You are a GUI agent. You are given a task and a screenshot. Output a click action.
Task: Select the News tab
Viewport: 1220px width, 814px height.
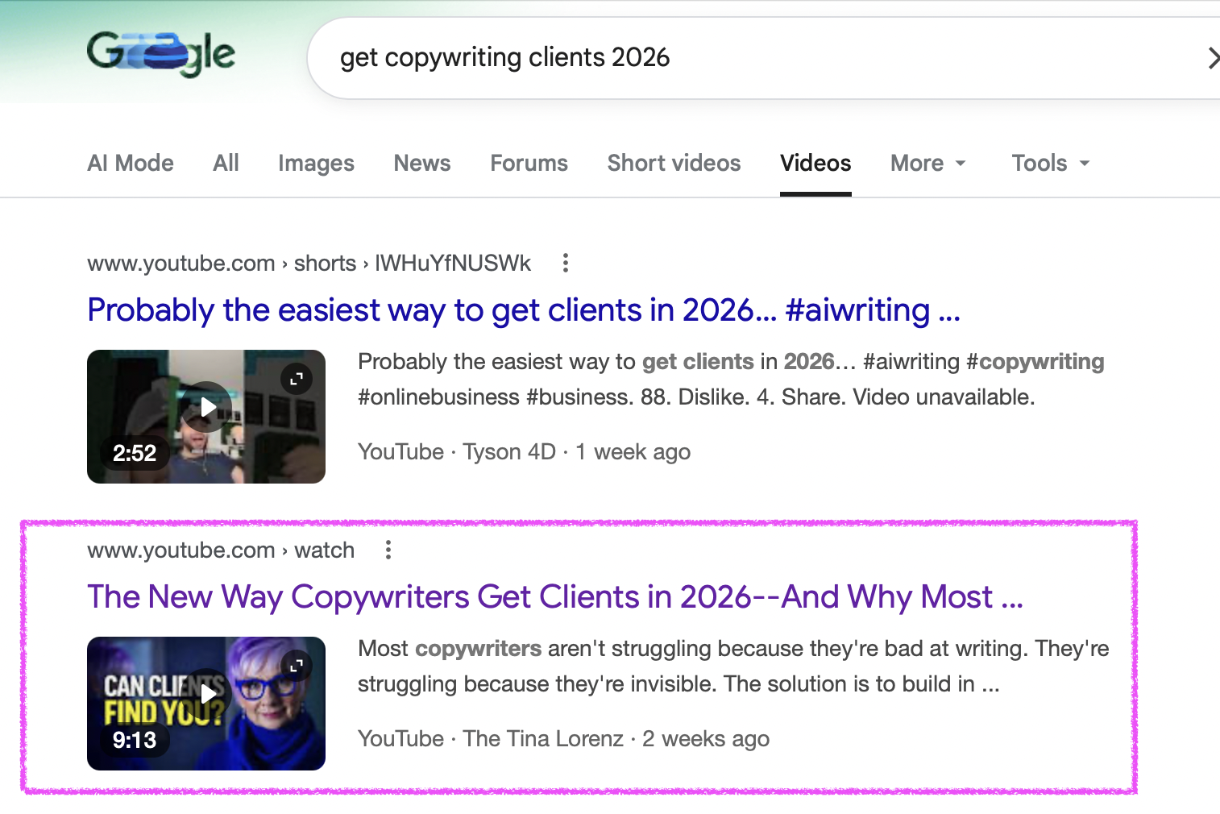tap(421, 163)
